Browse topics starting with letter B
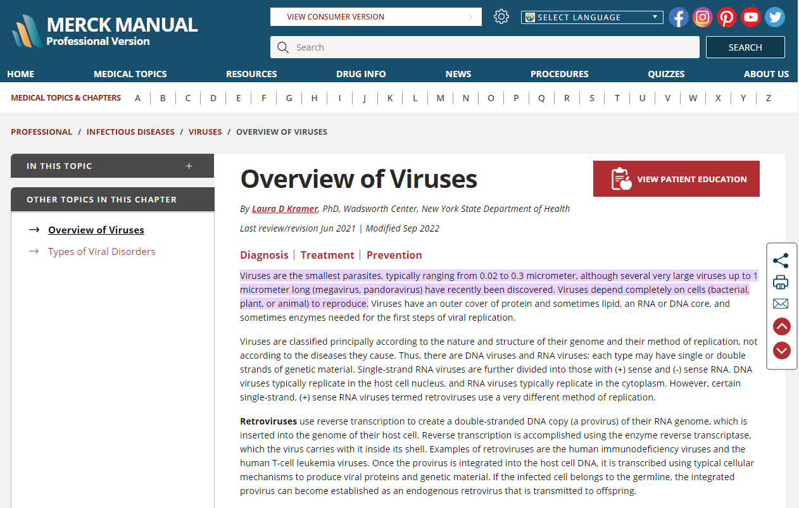799x508 pixels. (x=163, y=98)
